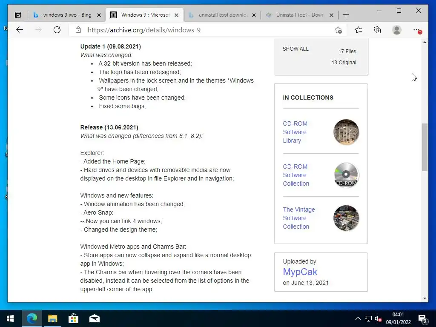Refresh the archive.org page
436x327 pixels.
coord(57,30)
